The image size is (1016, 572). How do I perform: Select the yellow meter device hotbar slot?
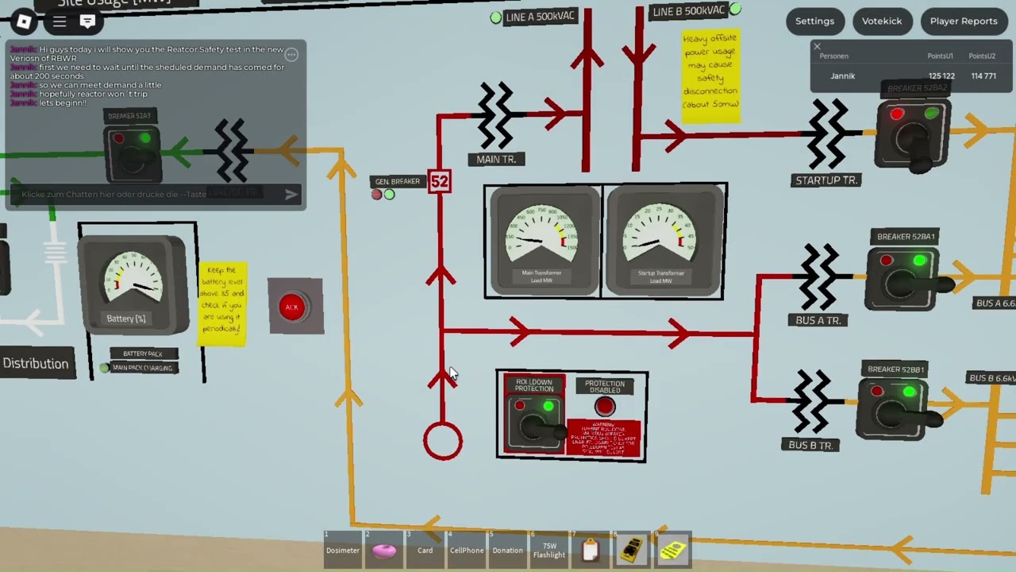point(632,550)
